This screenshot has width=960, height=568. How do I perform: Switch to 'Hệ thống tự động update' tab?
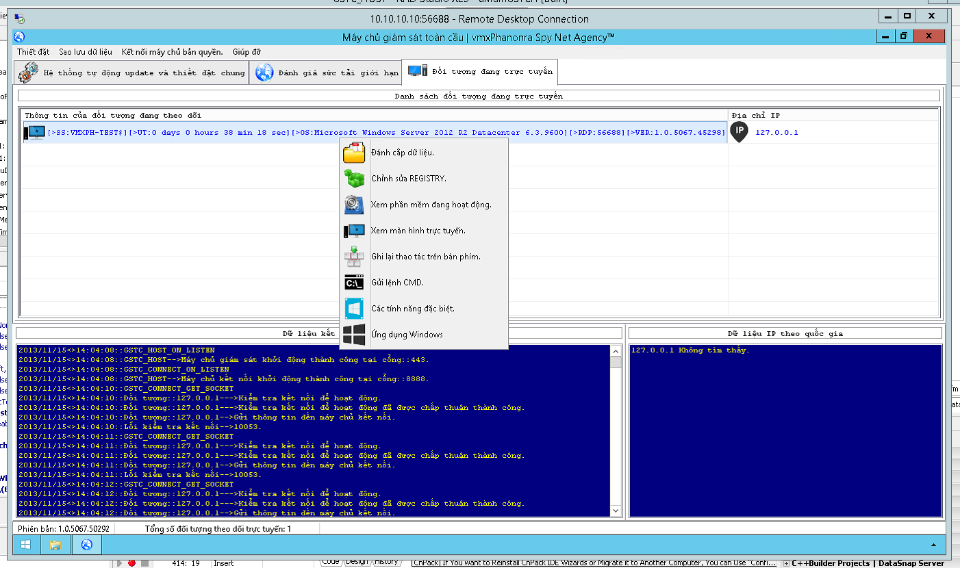131,73
